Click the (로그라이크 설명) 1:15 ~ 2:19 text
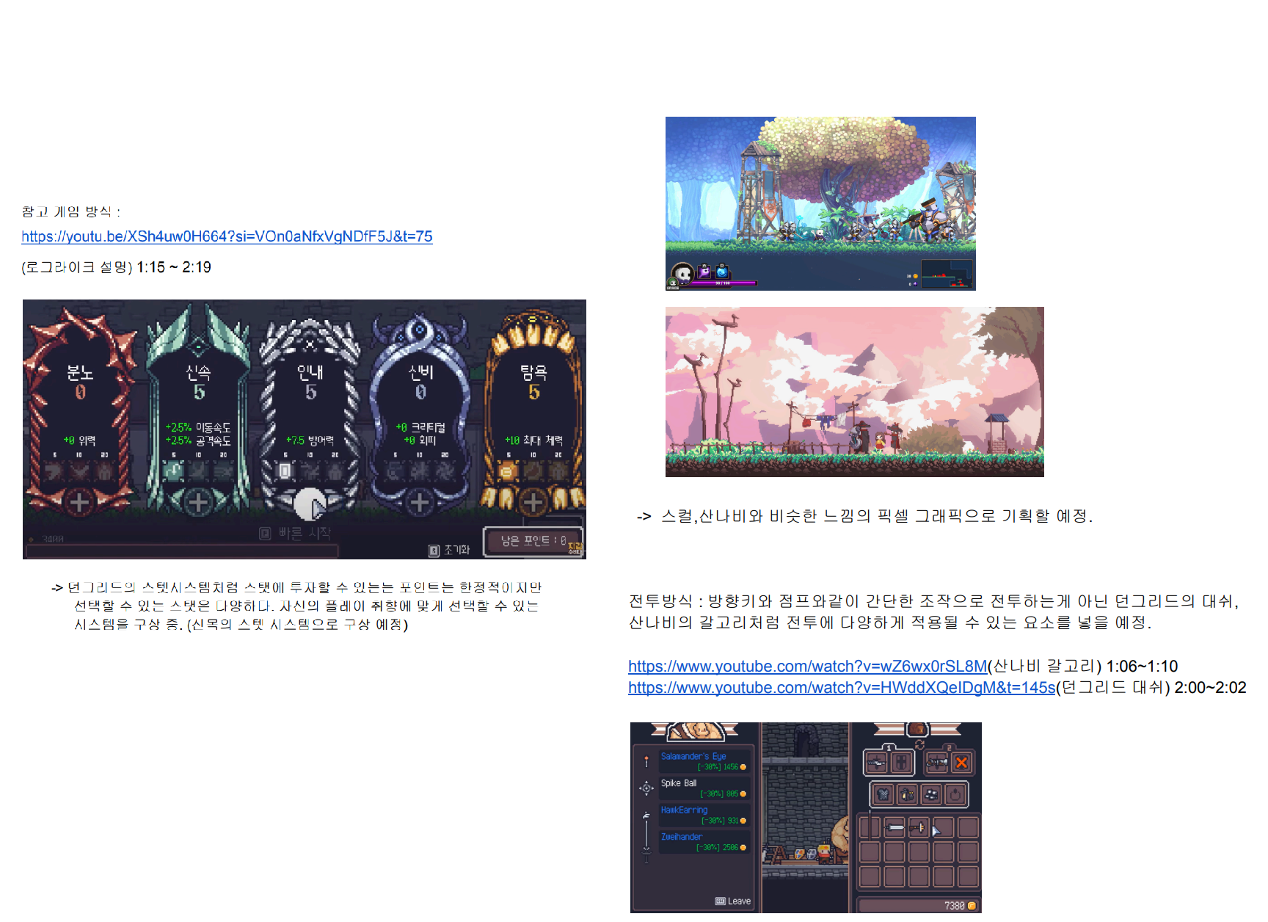The height and width of the screenshot is (922, 1268). [x=116, y=267]
